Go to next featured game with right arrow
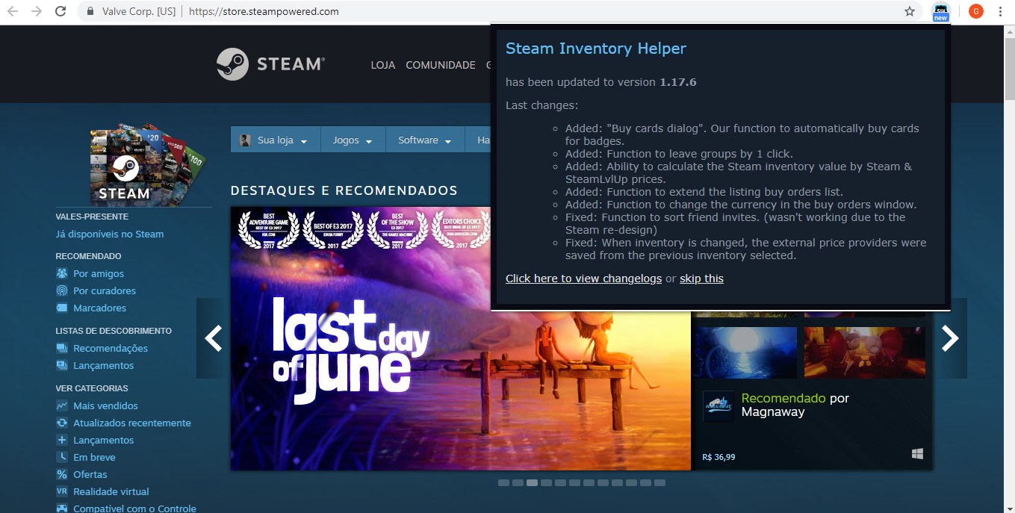 [x=950, y=338]
